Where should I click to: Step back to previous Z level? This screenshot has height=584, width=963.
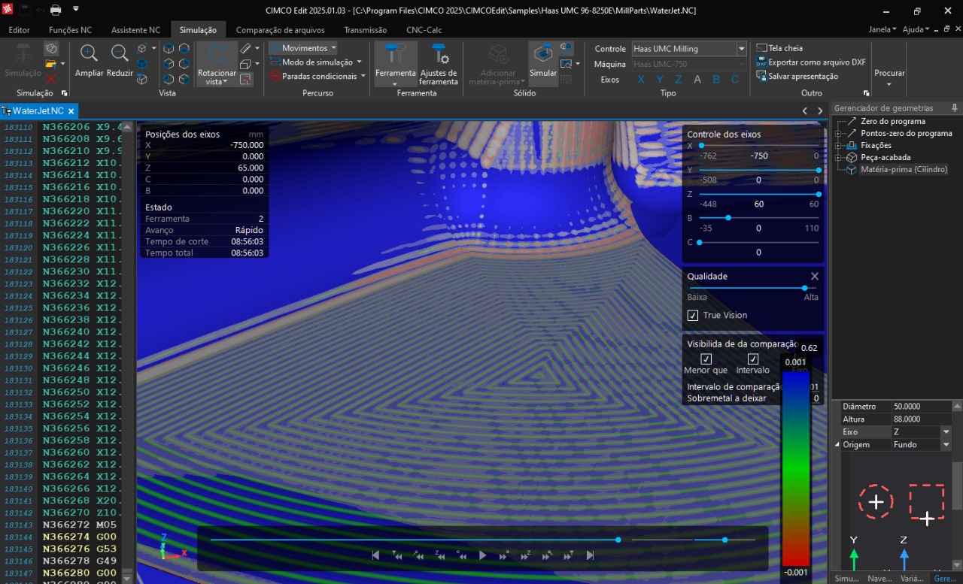click(x=440, y=555)
